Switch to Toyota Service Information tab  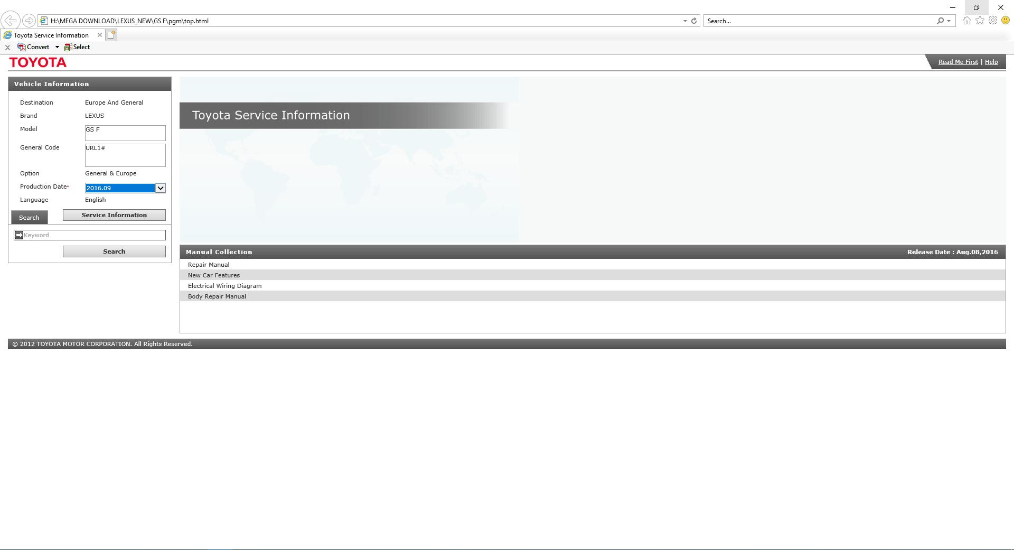(x=51, y=35)
